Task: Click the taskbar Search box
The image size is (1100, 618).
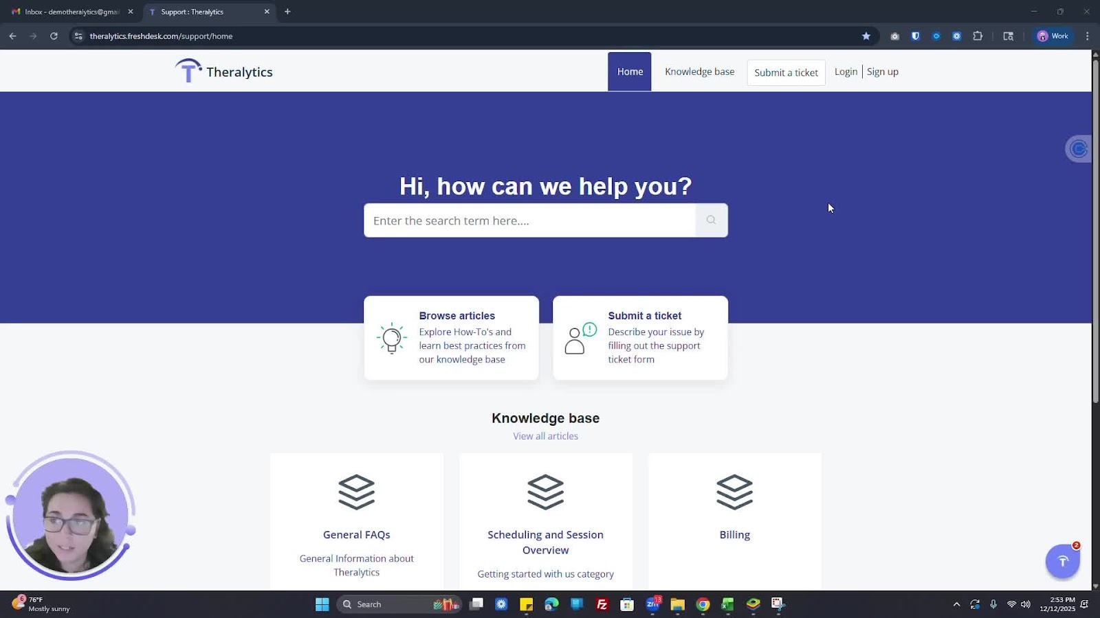Action: pos(399,604)
